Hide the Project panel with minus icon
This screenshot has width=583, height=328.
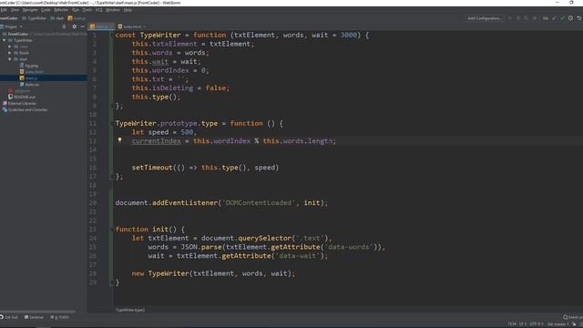point(82,26)
